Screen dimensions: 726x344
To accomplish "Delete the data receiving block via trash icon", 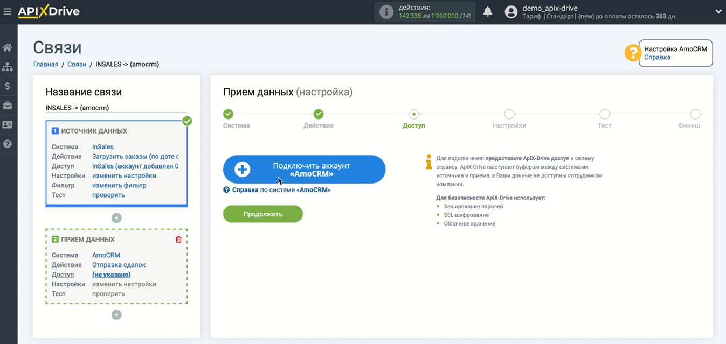I will (x=179, y=240).
